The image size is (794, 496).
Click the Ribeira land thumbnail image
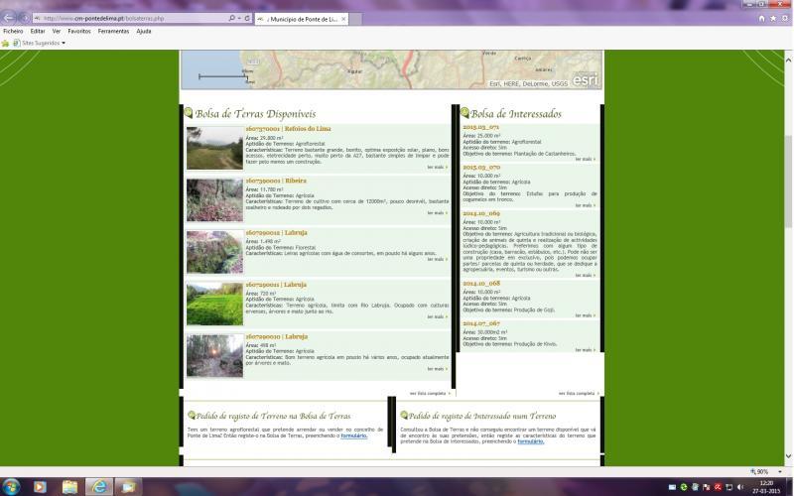[x=214, y=199]
